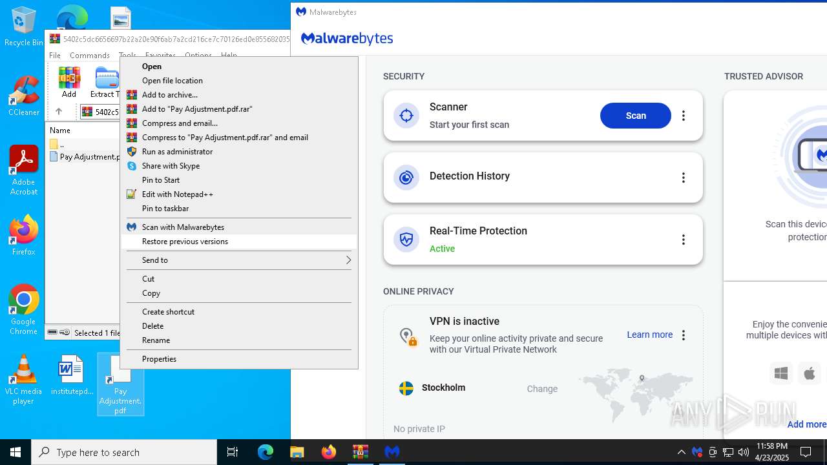Switch to WinRAR on the taskbar
The height and width of the screenshot is (465, 827).
pyautogui.click(x=361, y=452)
